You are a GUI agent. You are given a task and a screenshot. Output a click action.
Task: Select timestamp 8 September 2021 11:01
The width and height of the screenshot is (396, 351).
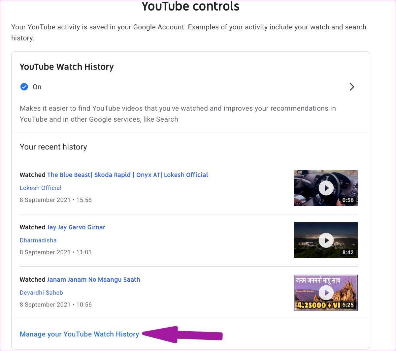(56, 252)
